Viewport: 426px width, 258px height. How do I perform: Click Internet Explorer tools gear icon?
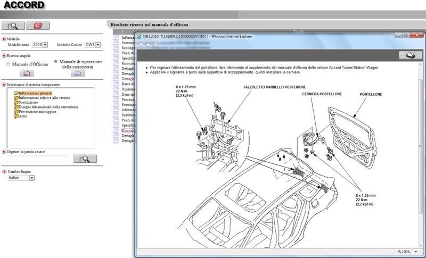click(155, 45)
